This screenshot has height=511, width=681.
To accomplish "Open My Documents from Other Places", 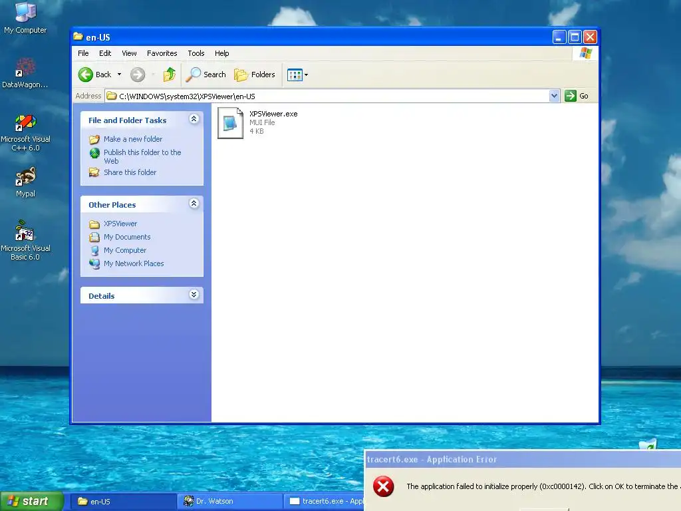I will pyautogui.click(x=127, y=237).
